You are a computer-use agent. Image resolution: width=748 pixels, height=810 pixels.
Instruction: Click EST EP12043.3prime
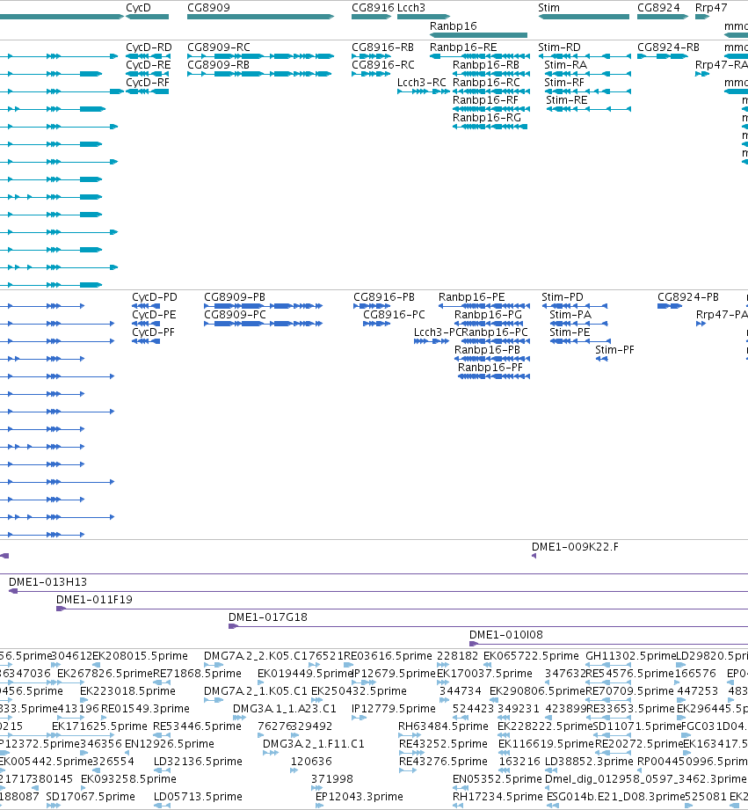(359, 797)
